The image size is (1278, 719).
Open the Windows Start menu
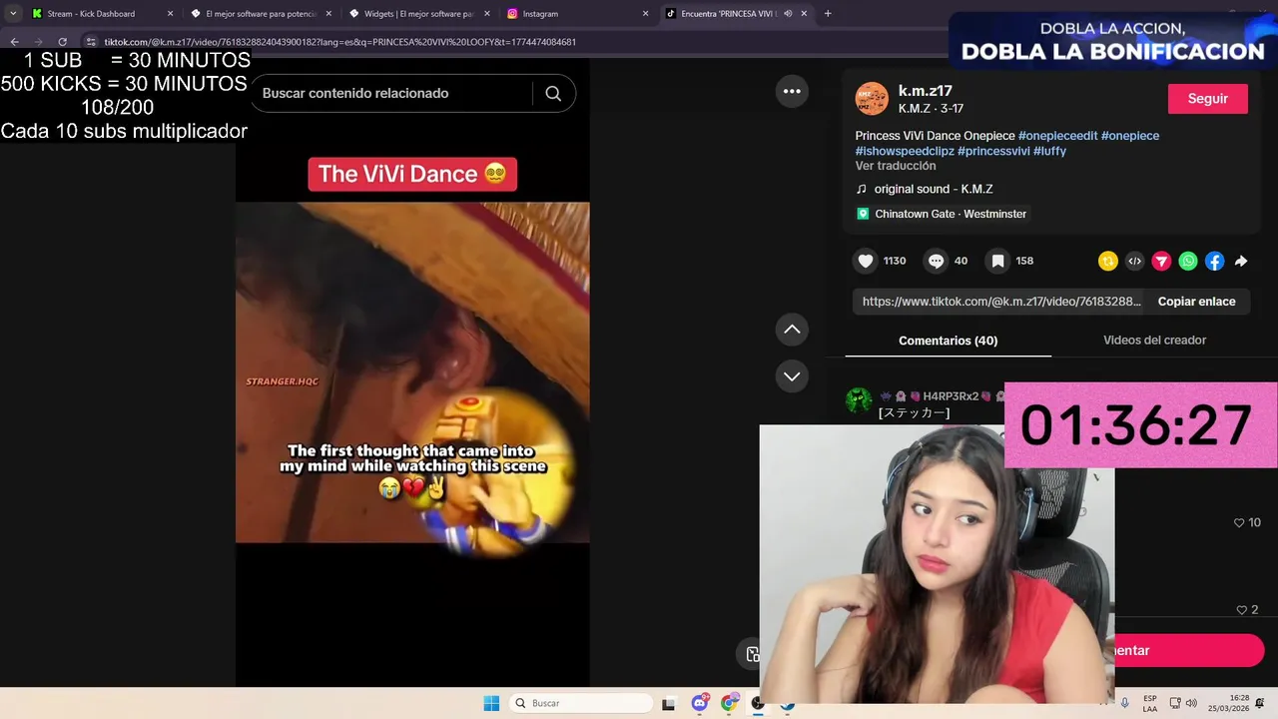[x=491, y=703]
